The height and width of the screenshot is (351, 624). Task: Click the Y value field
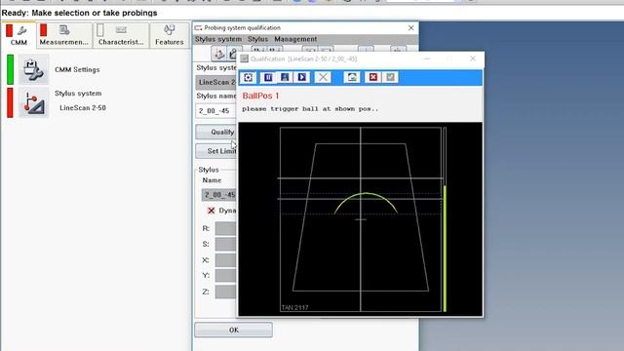point(226,275)
